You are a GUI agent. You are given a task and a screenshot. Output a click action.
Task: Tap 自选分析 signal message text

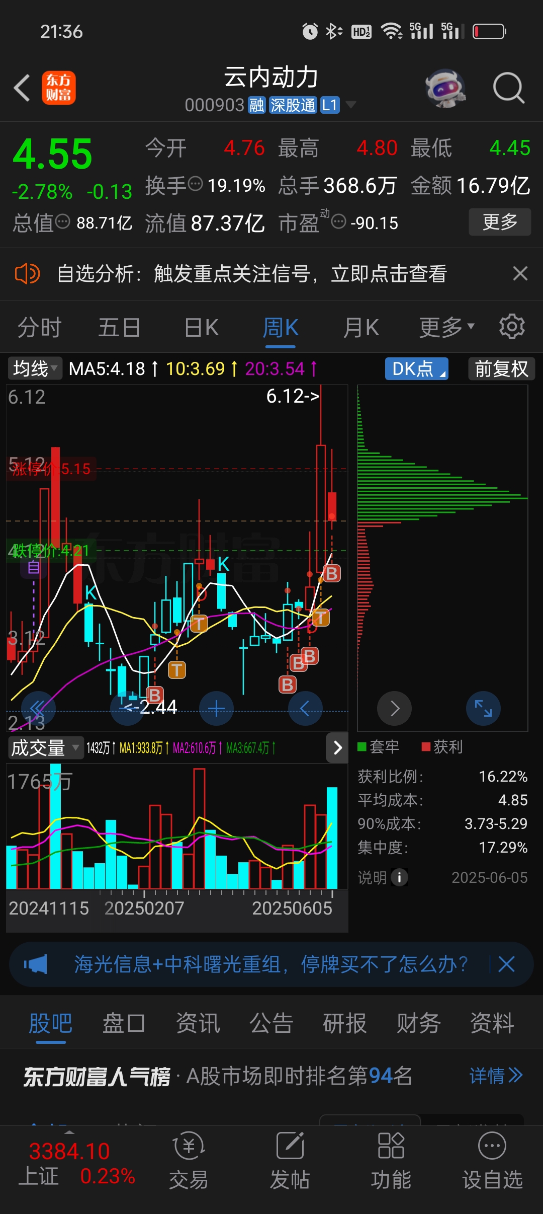click(x=252, y=274)
